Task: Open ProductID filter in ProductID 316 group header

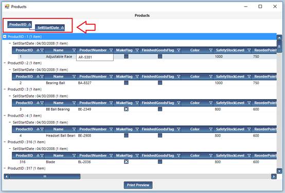Action: click(x=42, y=156)
